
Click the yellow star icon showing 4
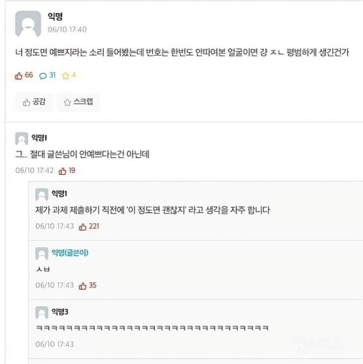(65, 76)
